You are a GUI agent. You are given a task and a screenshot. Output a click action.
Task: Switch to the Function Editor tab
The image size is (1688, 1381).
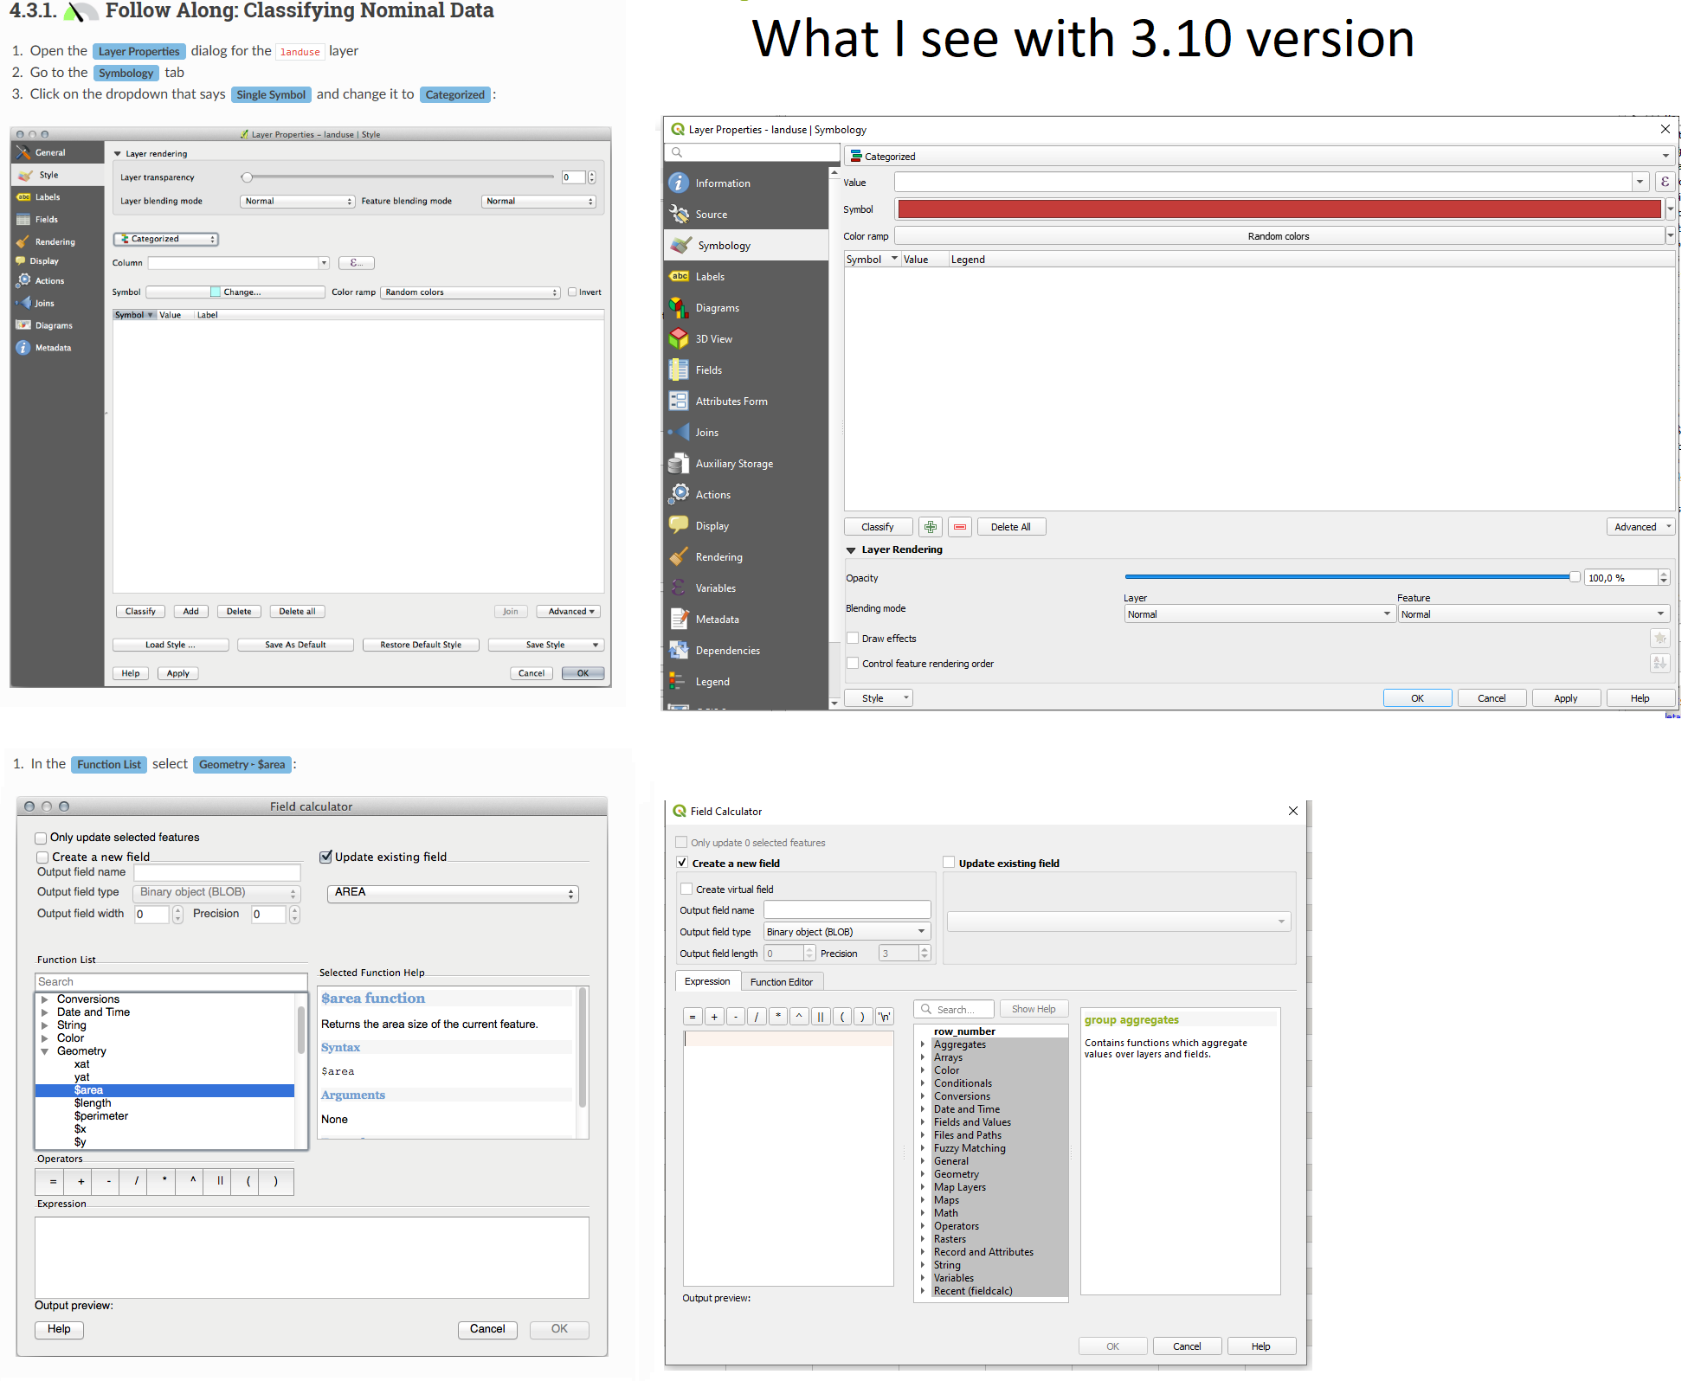click(x=782, y=980)
